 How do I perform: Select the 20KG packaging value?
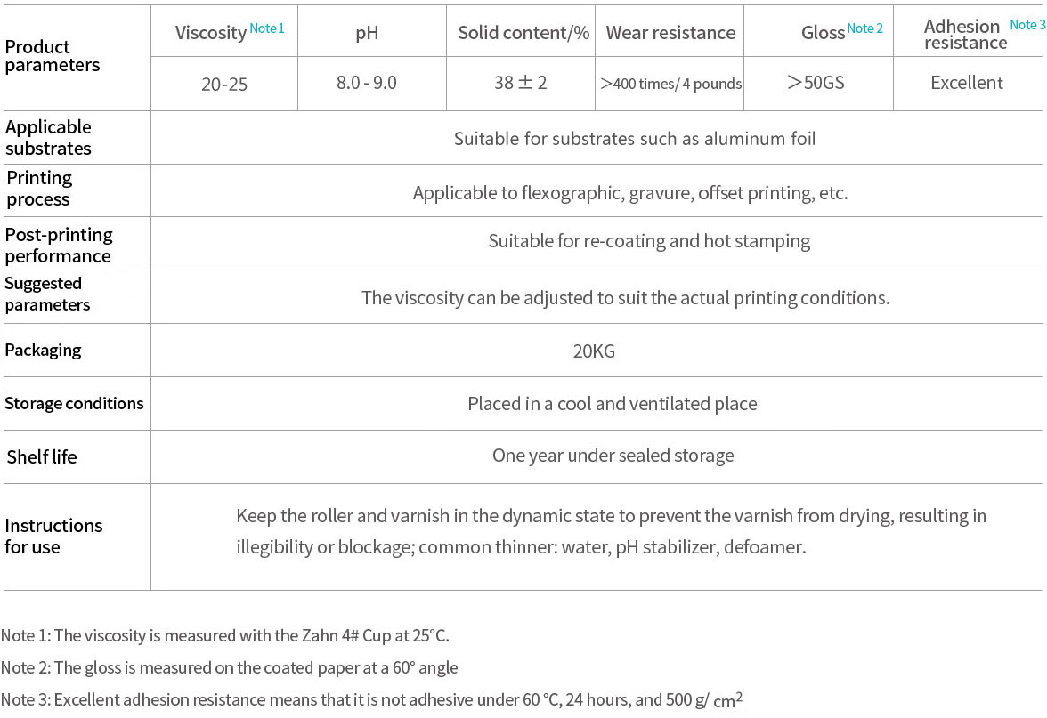click(x=594, y=351)
